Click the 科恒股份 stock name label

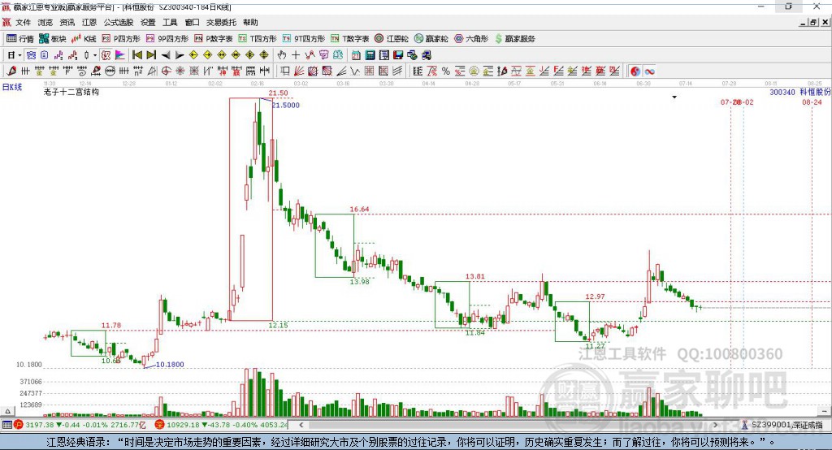[x=815, y=92]
